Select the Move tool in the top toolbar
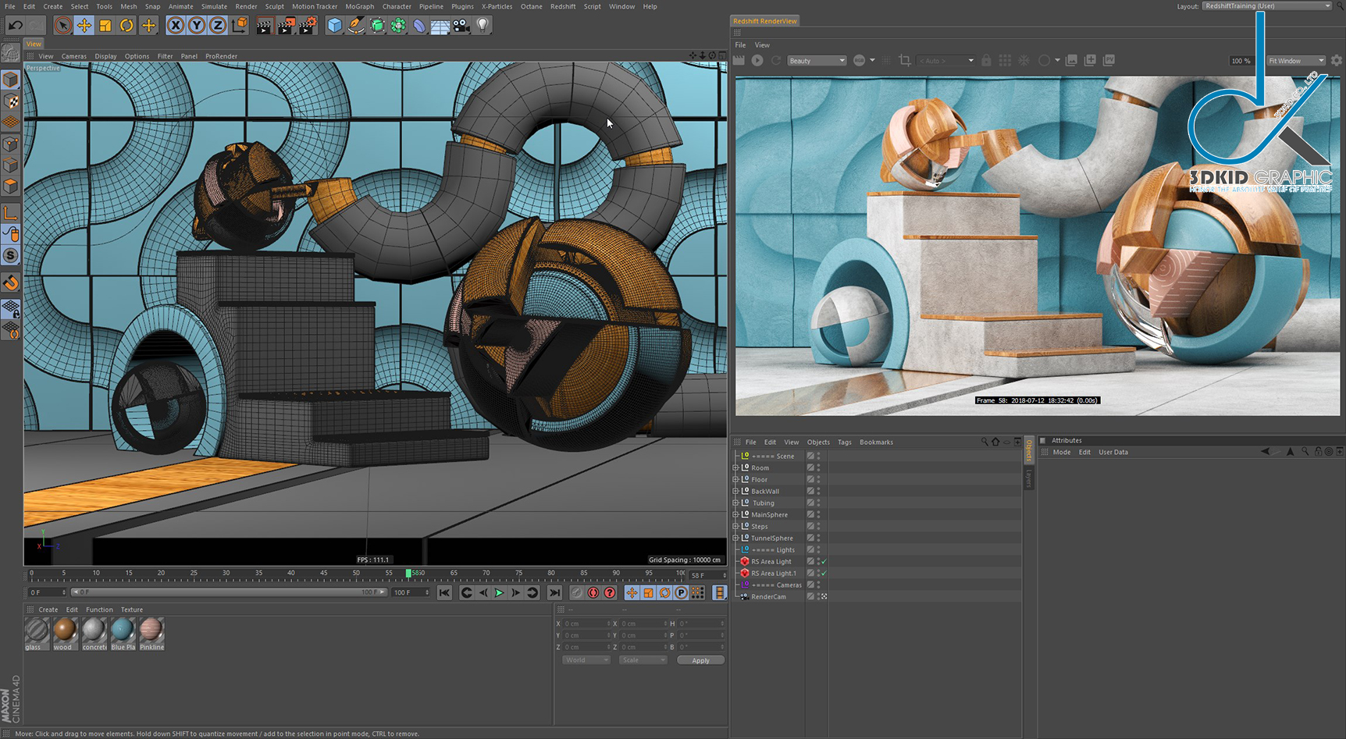 pos(84,26)
